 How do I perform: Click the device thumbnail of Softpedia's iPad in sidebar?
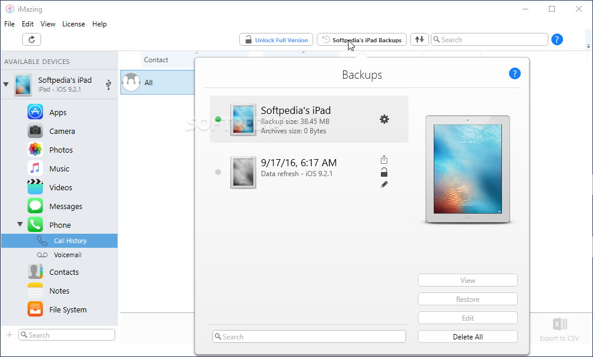click(x=23, y=84)
